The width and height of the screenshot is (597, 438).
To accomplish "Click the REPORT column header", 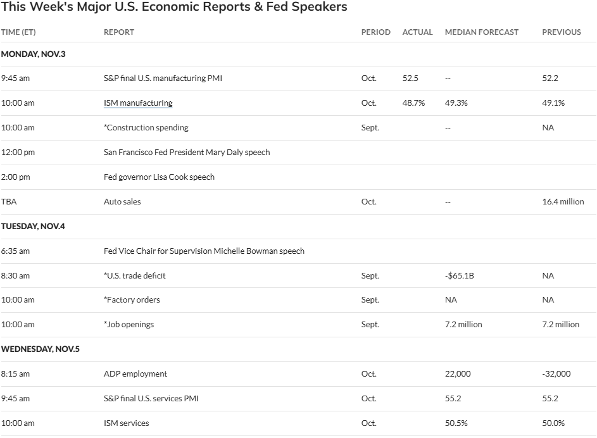I will [119, 32].
